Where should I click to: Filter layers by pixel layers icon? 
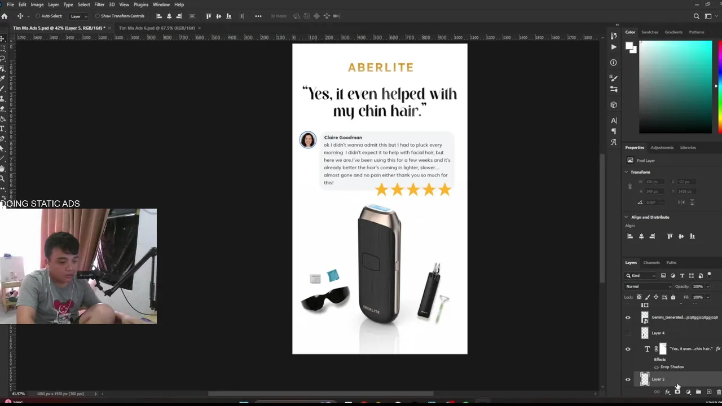click(663, 276)
